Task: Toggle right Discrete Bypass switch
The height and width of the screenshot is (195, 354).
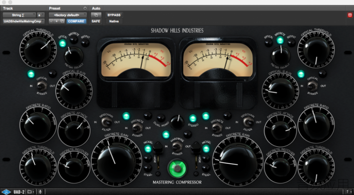Action: pos(217,128)
